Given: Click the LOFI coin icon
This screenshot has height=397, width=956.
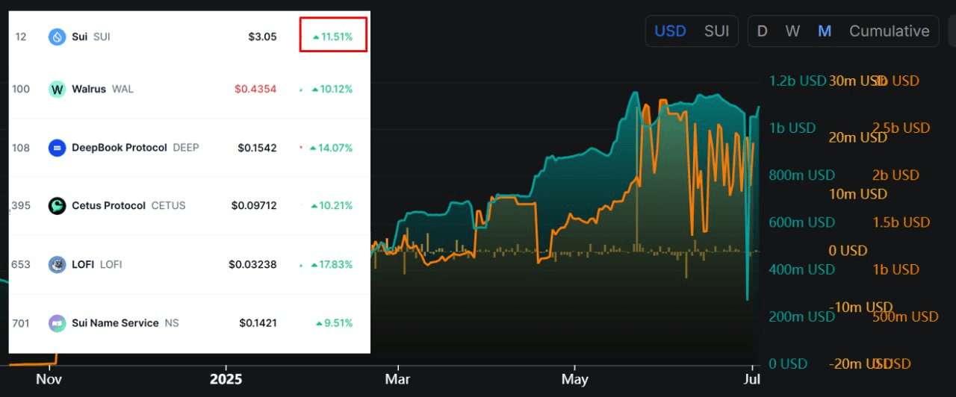Looking at the screenshot, I should [58, 264].
